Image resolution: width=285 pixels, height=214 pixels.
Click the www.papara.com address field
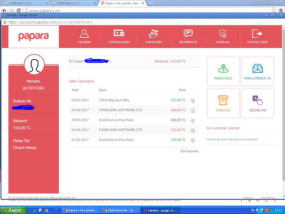tap(45, 11)
